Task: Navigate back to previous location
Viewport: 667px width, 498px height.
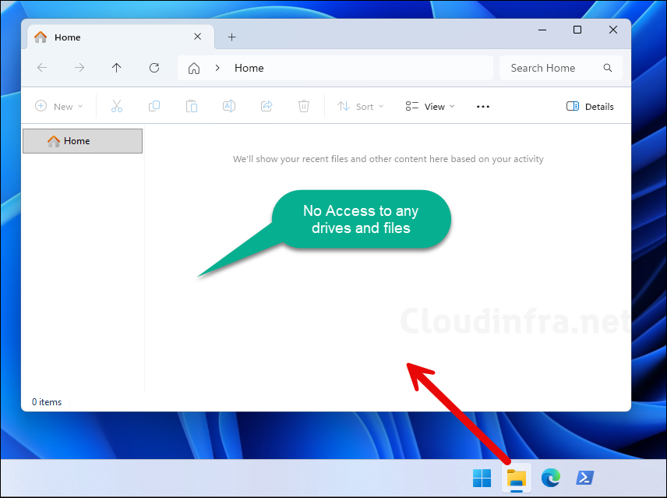Action: coord(42,68)
